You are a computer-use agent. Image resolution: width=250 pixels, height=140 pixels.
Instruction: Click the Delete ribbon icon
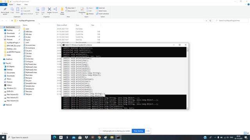pyautogui.click(x=49, y=10)
